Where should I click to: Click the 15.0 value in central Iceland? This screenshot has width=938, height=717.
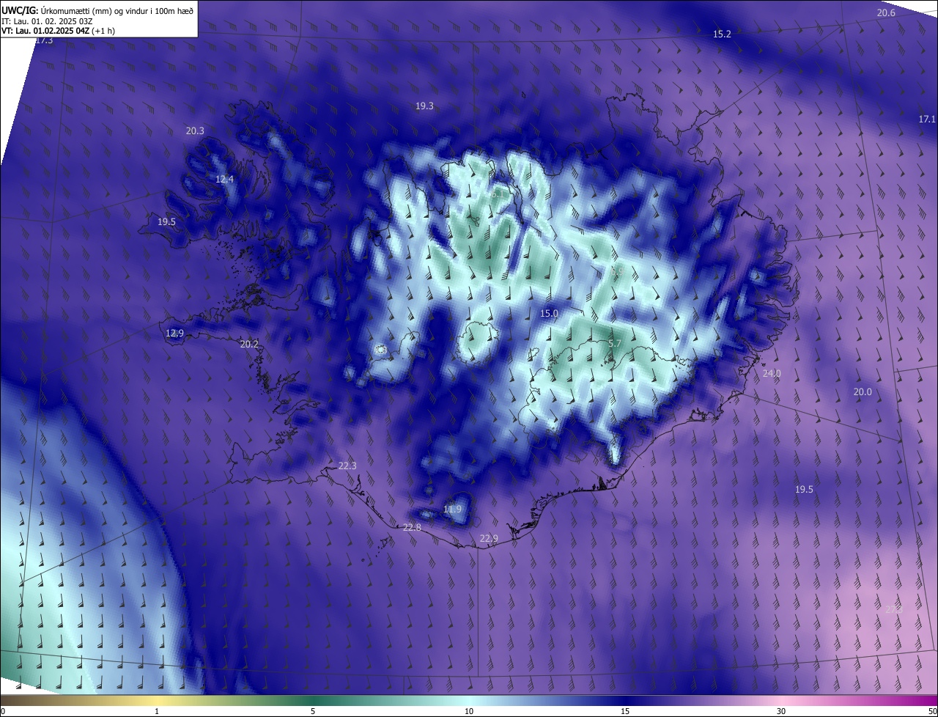[x=549, y=314]
